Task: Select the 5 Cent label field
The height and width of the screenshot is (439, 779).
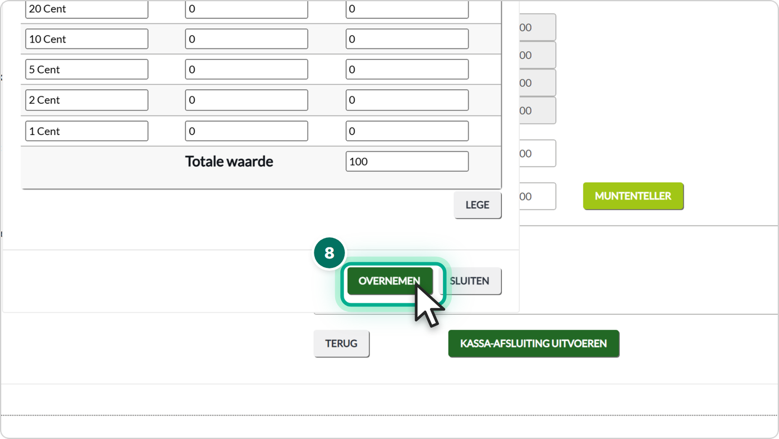Action: [87, 70]
